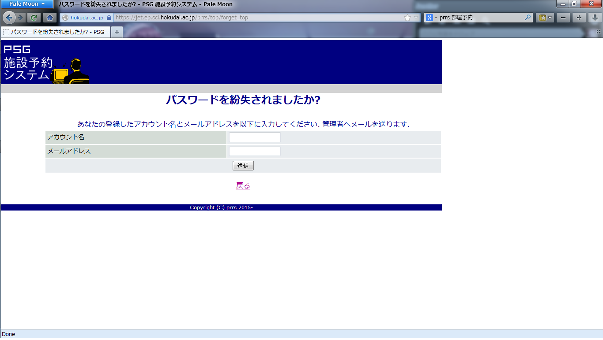The width and height of the screenshot is (603, 340).
Task: Select the パスワードを紛失されましたか? tab
Action: pos(56,32)
